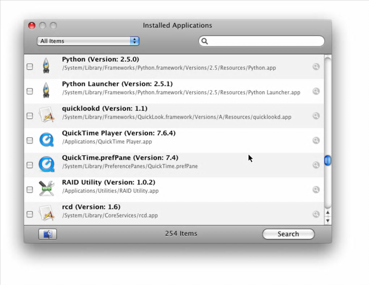Select QuickTime Player (Version: 7.6.4) title
Viewport: 369px width, 285px height.
(x=119, y=133)
